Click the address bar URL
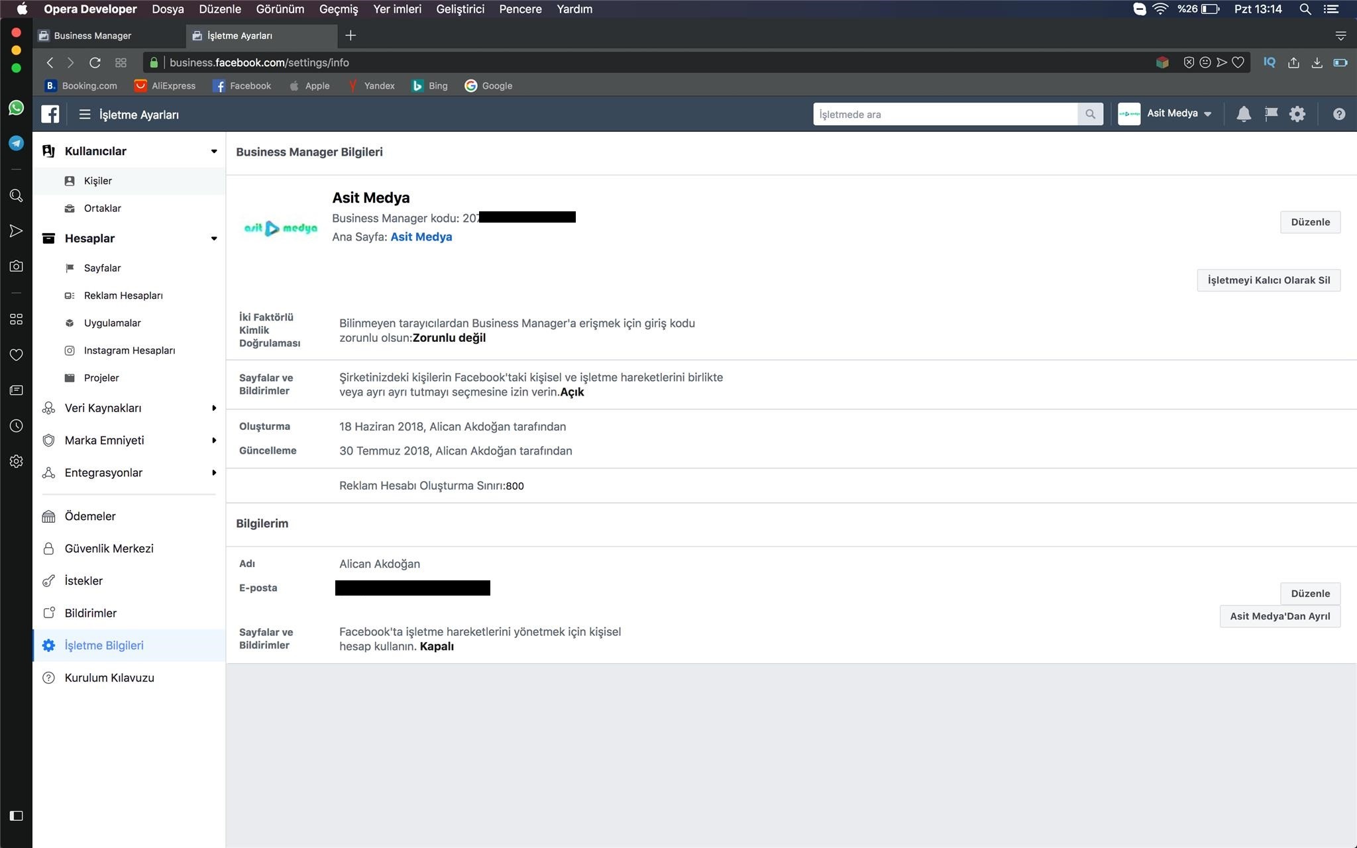Screen dimensions: 1357x848 pos(259,62)
